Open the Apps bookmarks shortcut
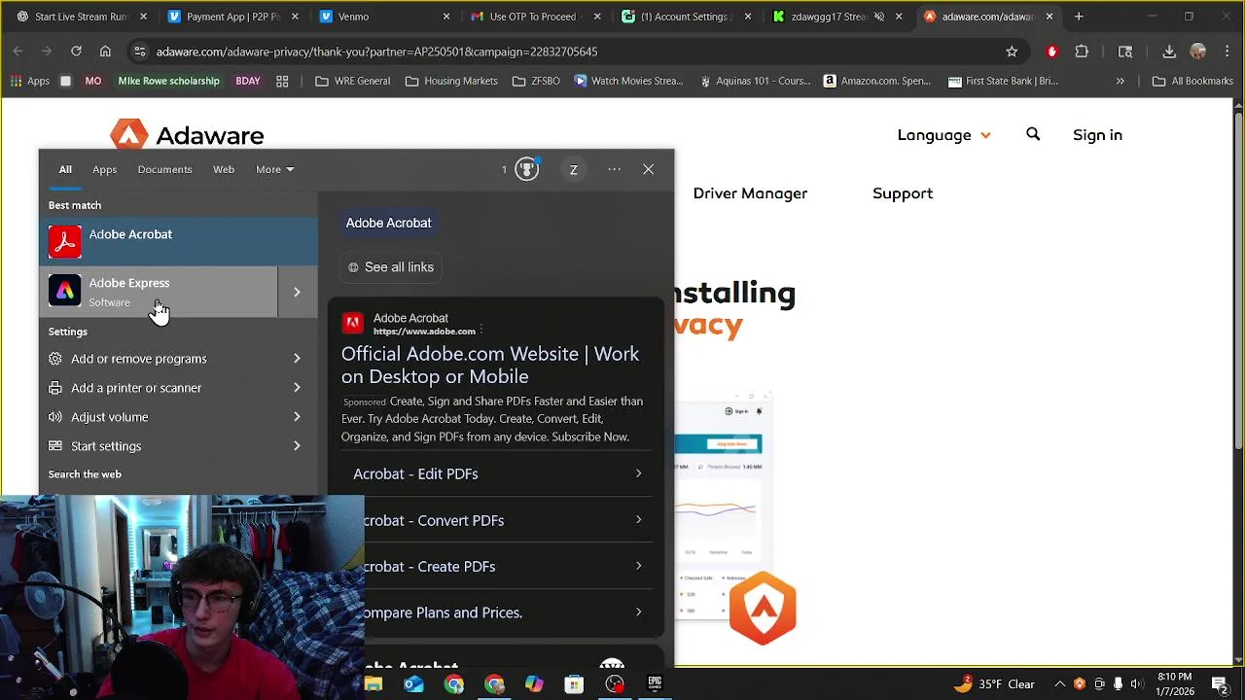1245x700 pixels. pyautogui.click(x=30, y=81)
